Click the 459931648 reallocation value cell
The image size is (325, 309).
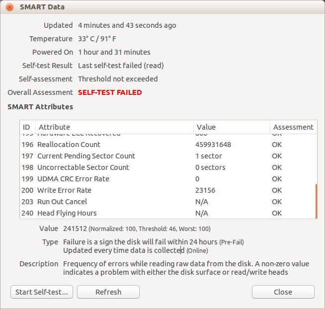[214, 145]
